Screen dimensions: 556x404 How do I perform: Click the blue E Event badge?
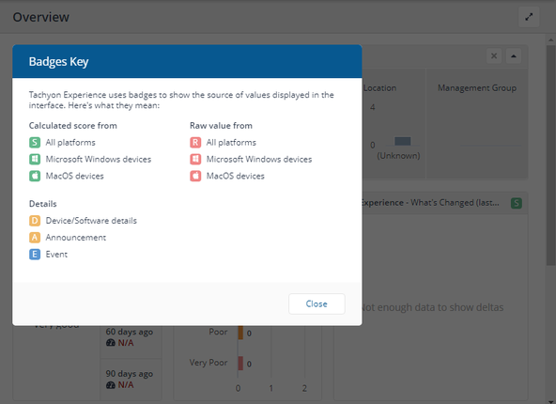pos(35,255)
